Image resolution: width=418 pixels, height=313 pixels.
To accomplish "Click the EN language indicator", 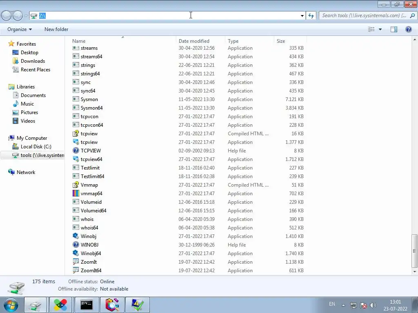I will (x=332, y=304).
